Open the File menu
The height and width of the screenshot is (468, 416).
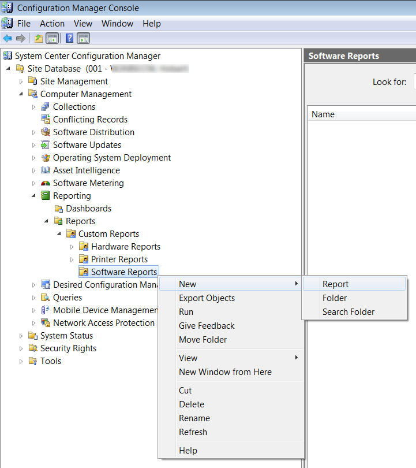[x=24, y=24]
